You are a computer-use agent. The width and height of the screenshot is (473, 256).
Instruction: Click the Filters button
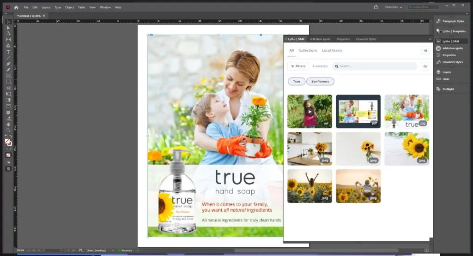pyautogui.click(x=298, y=66)
